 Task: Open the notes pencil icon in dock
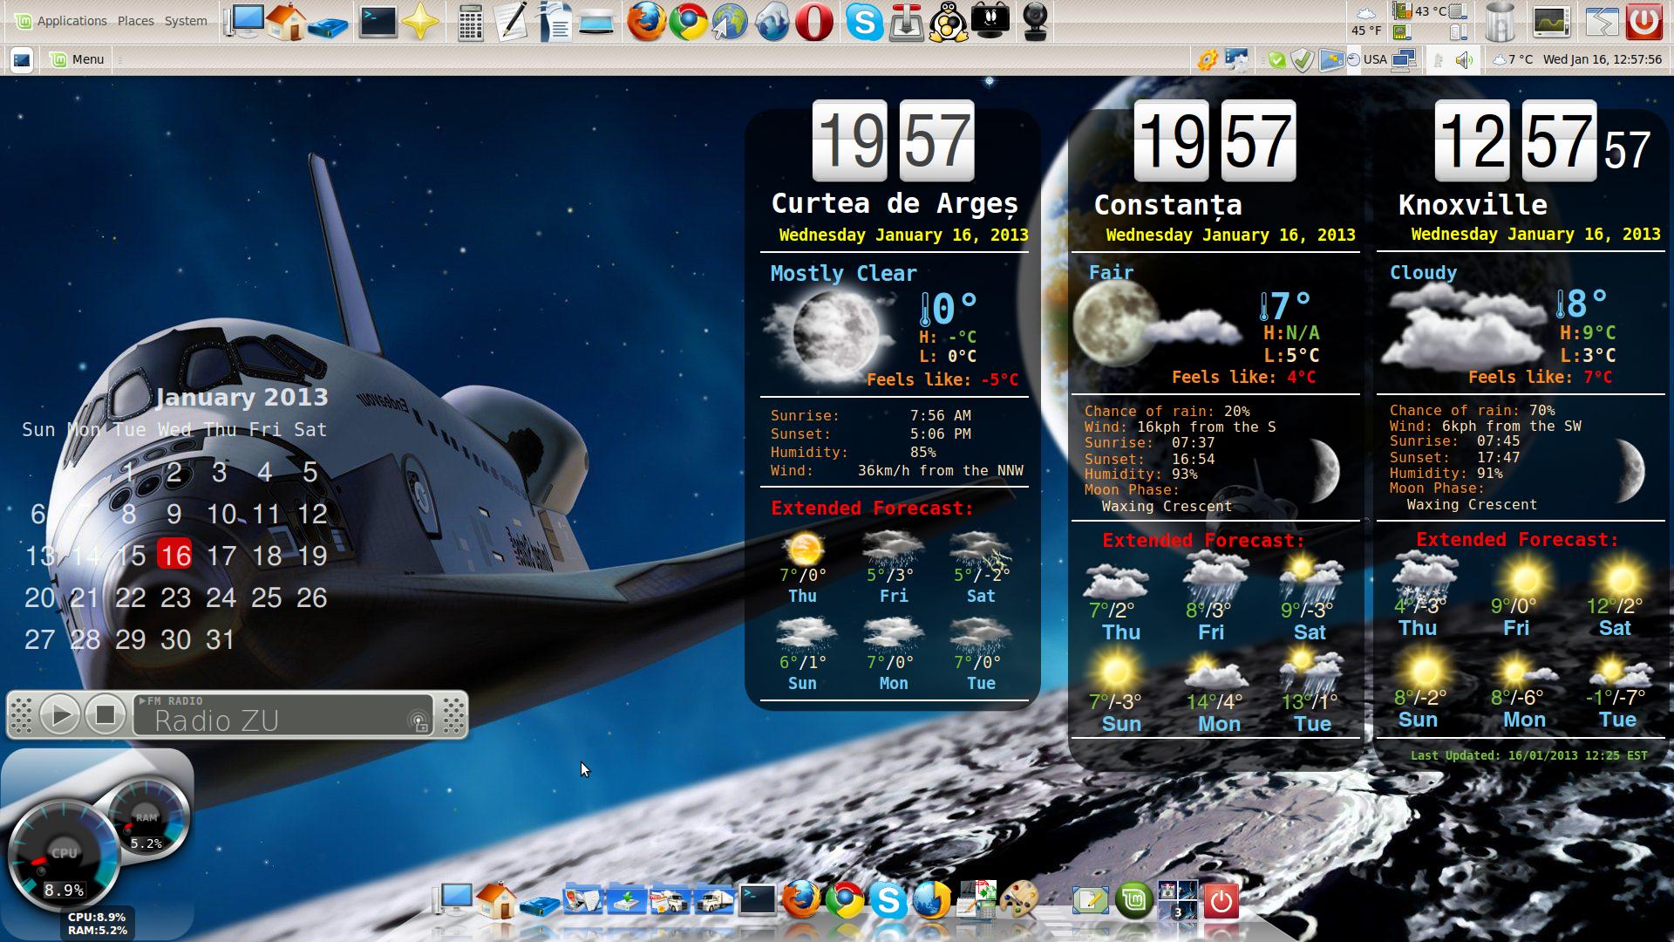(1090, 899)
